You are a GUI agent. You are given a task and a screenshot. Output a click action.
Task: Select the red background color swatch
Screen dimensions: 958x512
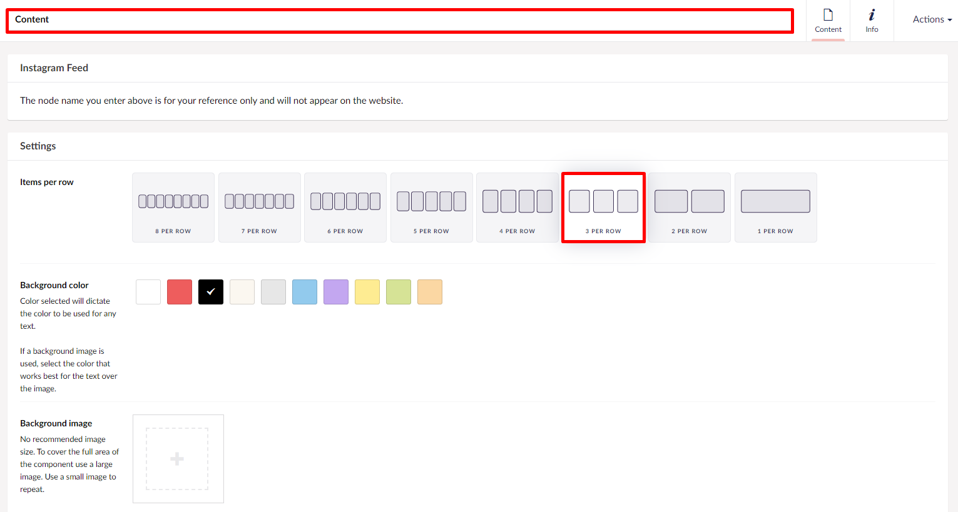180,292
